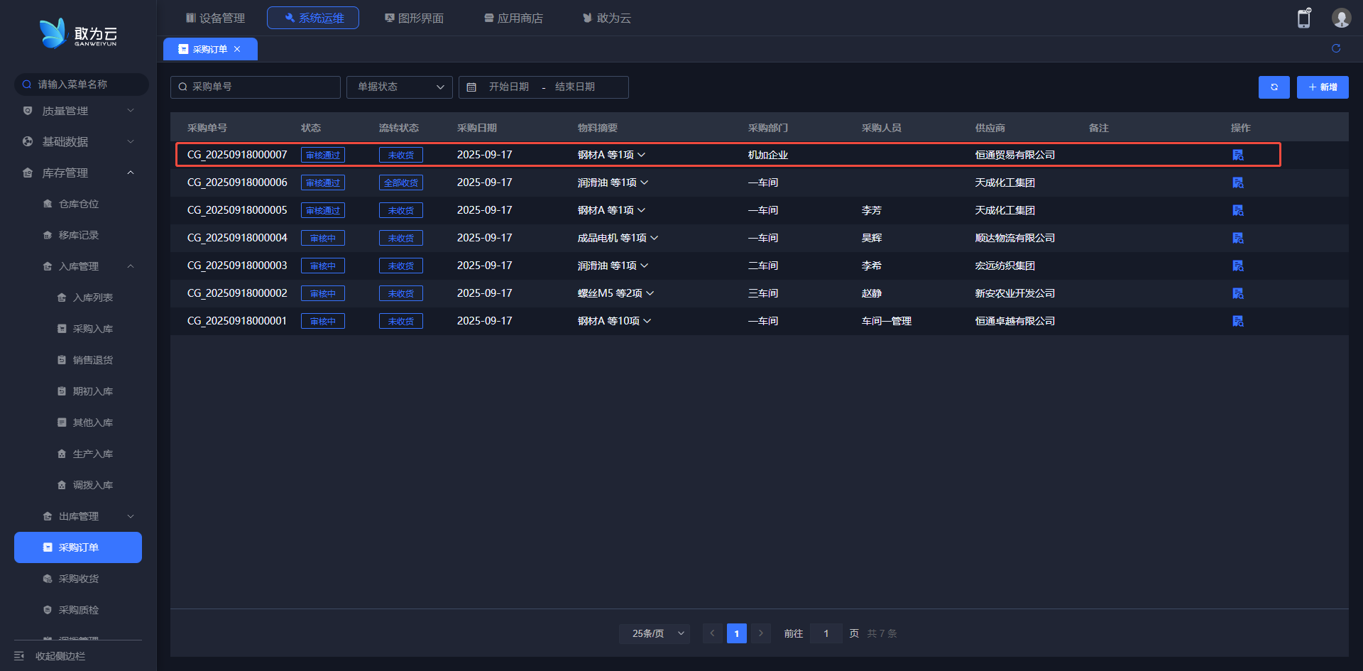Click the details icon in the CG_20250918000001 row

click(x=1237, y=321)
